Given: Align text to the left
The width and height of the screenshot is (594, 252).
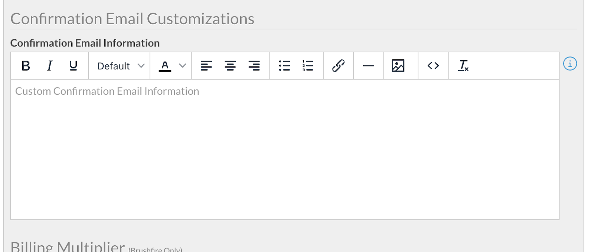Looking at the screenshot, I should tap(206, 66).
